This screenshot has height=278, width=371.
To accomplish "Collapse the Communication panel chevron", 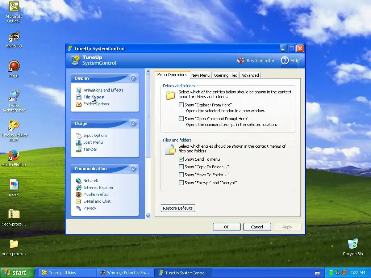I will point(133,169).
